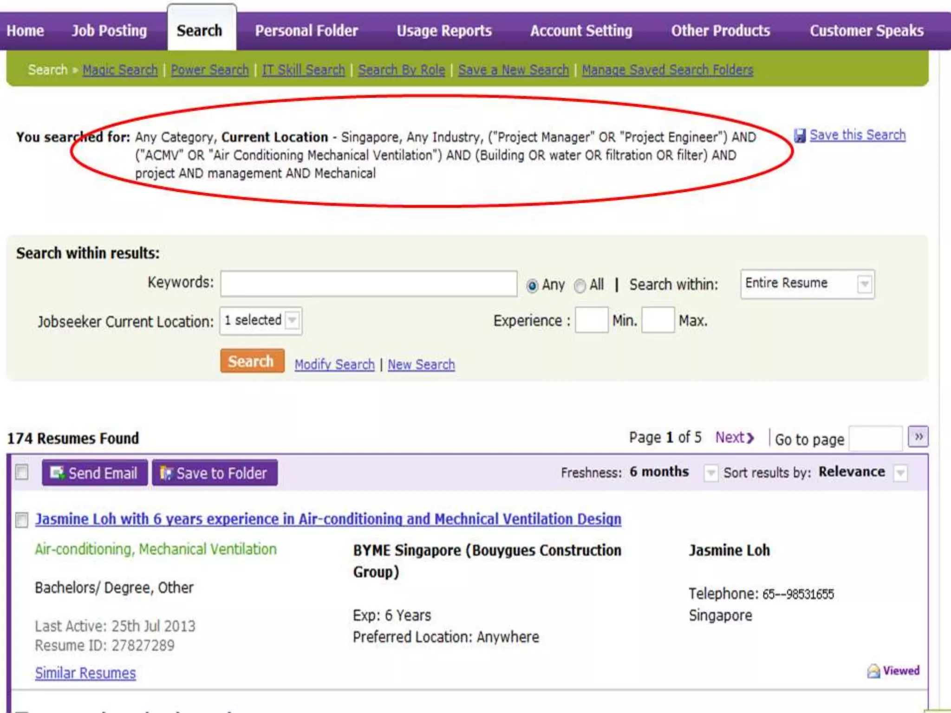Click the Save to Folder icon
The image size is (951, 713).
click(166, 473)
